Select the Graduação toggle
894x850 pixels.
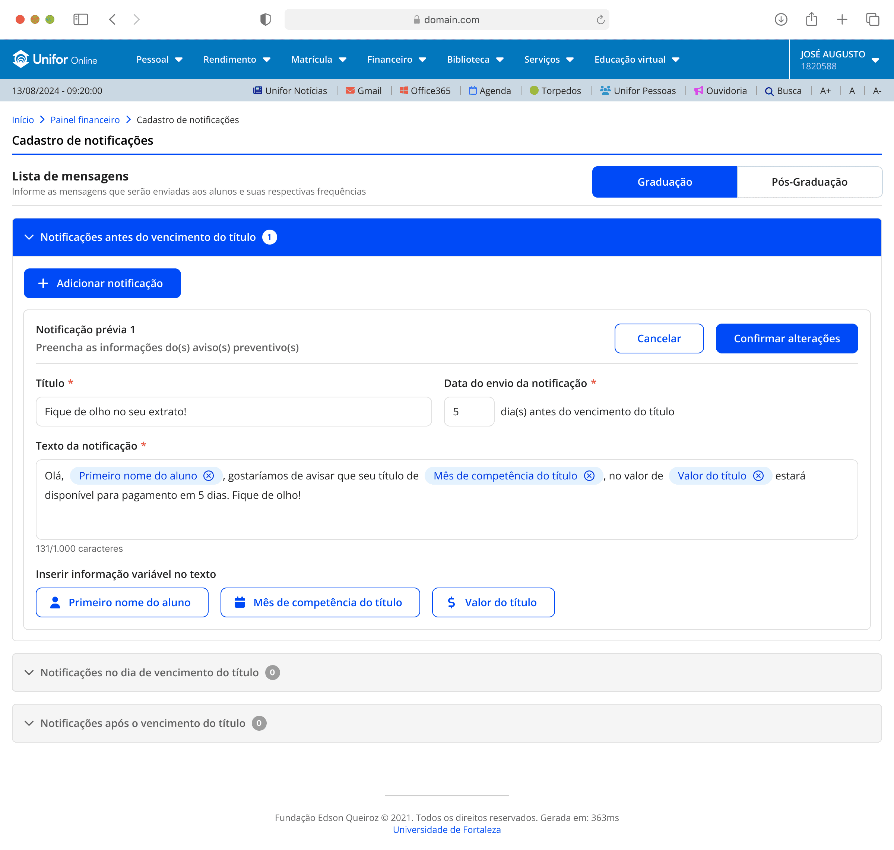664,182
